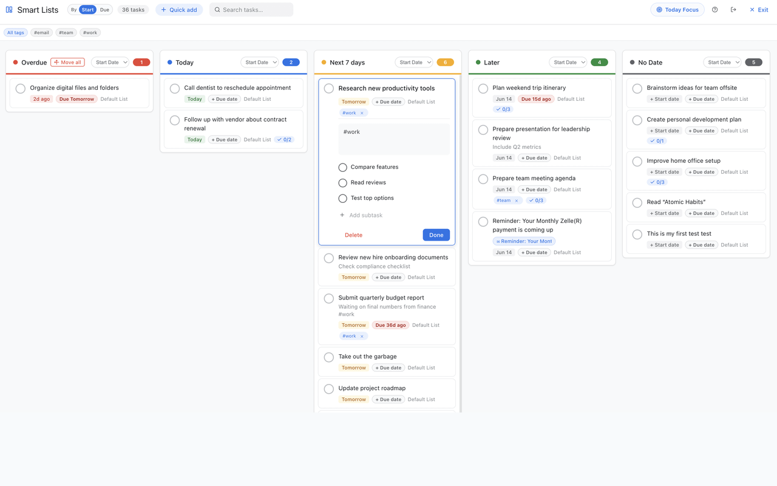777x486 pixels.
Task: Delete the Research new productivity tools task
Action: click(x=353, y=235)
